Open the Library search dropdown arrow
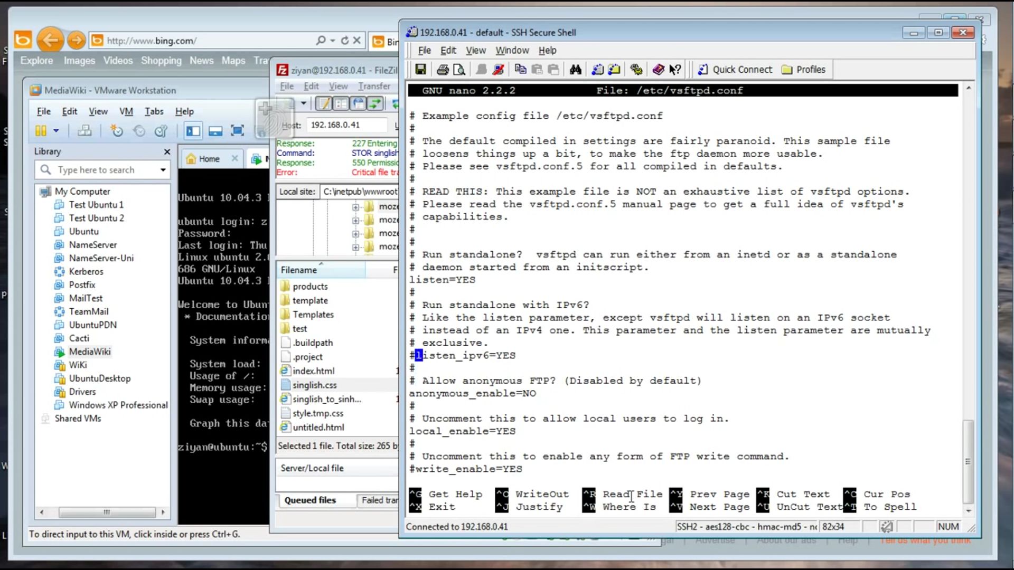Image resolution: width=1014 pixels, height=570 pixels. pos(163,170)
